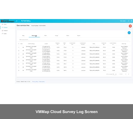Click the blue circular action button
The height and width of the screenshot is (119, 133).
point(129,33)
